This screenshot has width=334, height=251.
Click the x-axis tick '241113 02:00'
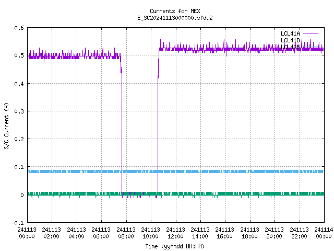pos(51,233)
